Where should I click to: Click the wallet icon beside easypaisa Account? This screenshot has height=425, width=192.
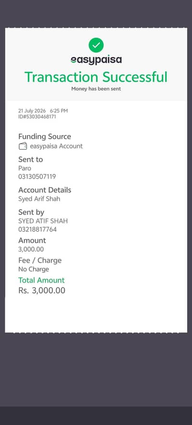(x=23, y=146)
